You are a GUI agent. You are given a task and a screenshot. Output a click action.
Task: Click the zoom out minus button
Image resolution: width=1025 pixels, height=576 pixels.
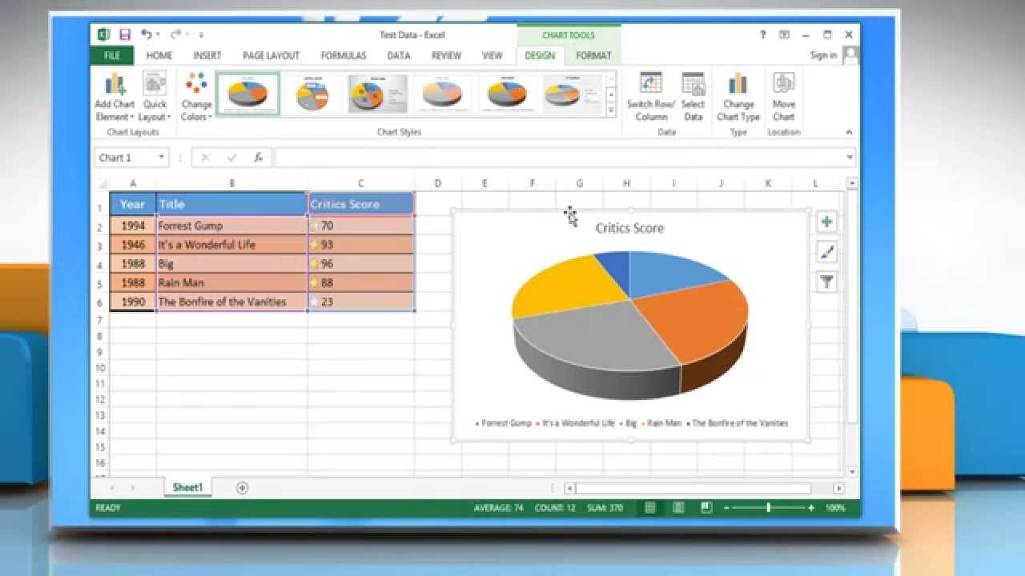tap(726, 508)
